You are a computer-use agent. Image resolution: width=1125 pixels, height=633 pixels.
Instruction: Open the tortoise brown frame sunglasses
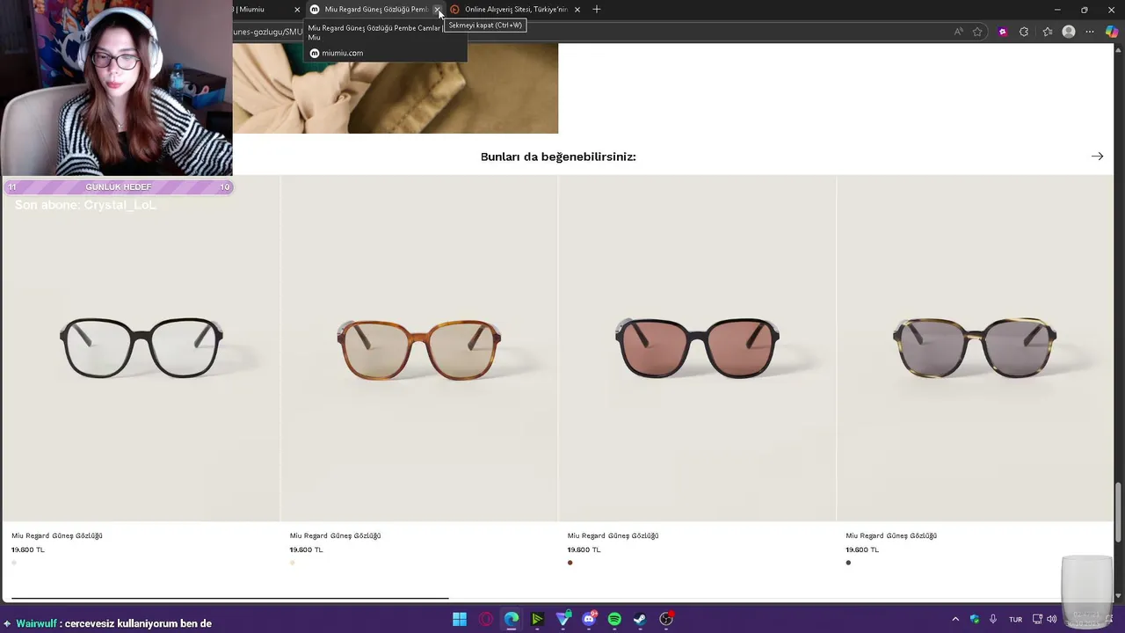click(x=419, y=348)
